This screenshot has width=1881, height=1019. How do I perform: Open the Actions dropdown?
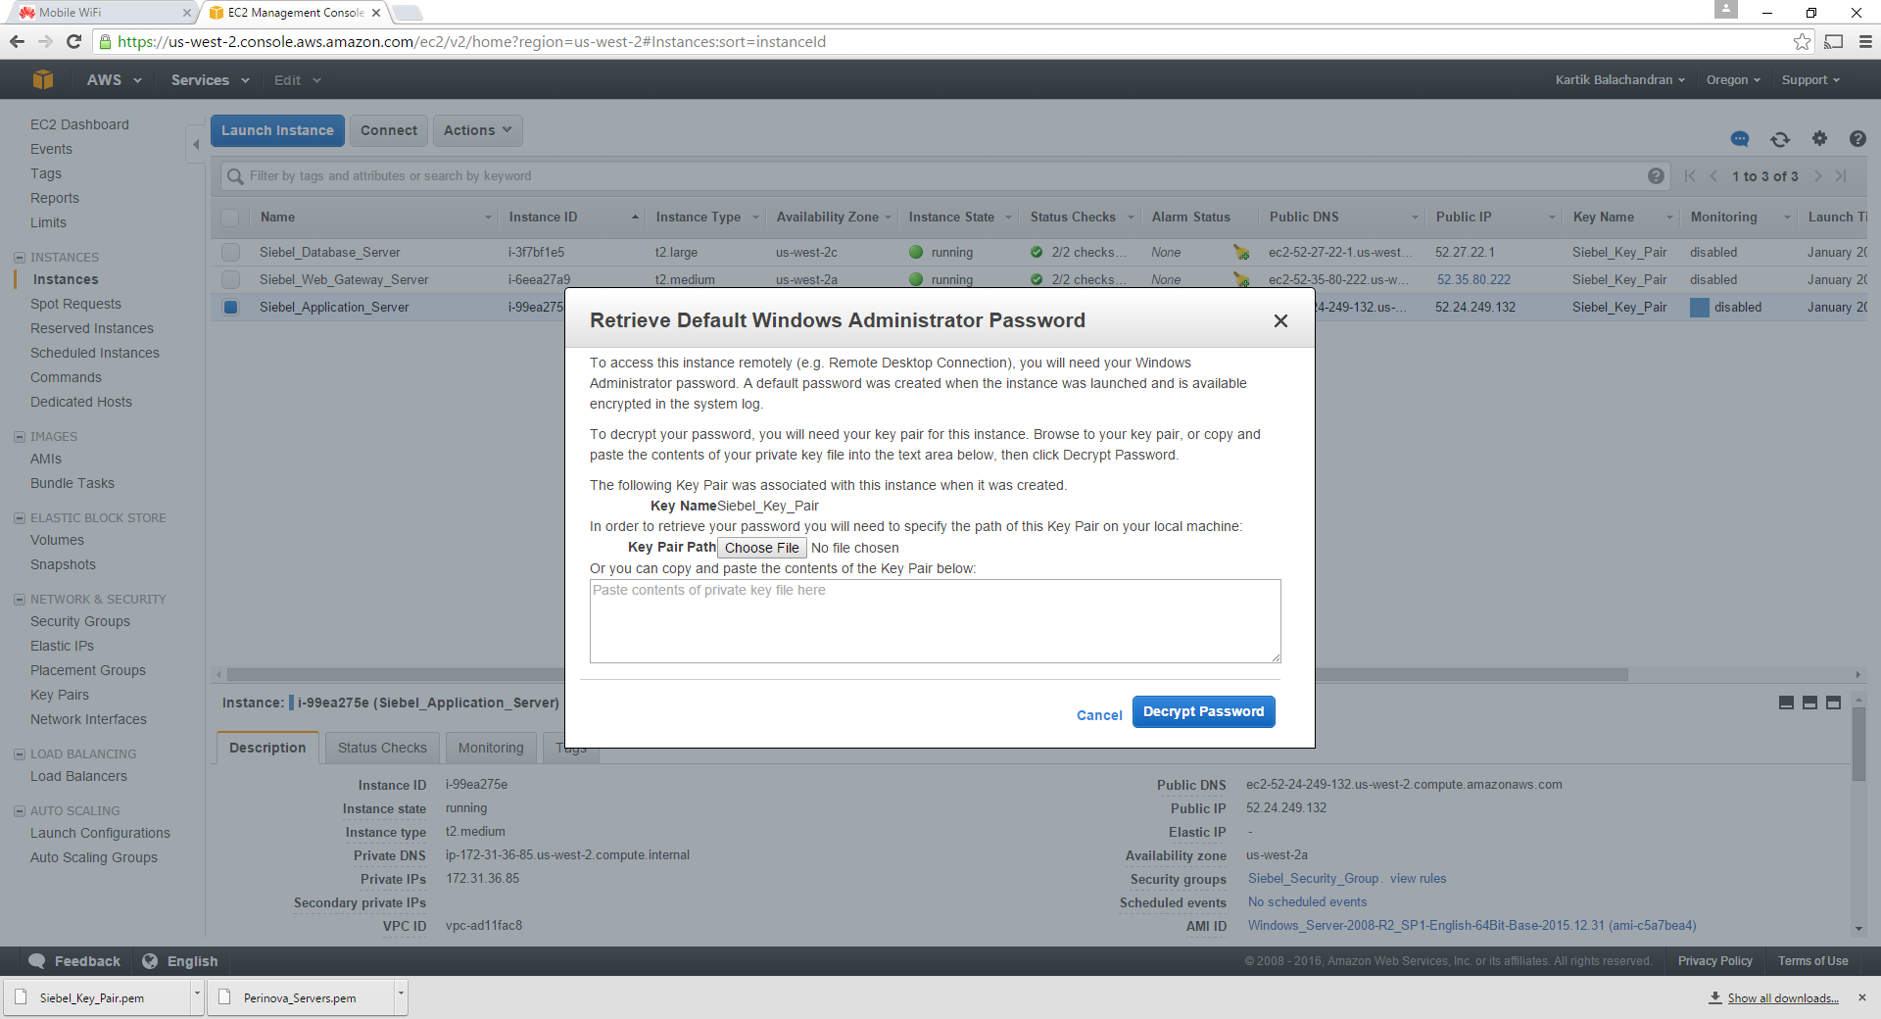(x=478, y=130)
